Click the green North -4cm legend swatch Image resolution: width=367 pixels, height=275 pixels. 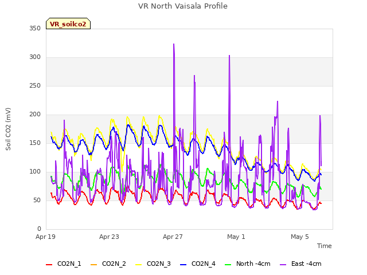(228, 265)
